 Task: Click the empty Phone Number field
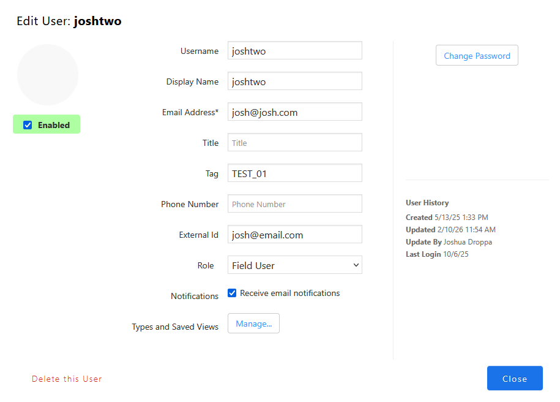tap(294, 204)
